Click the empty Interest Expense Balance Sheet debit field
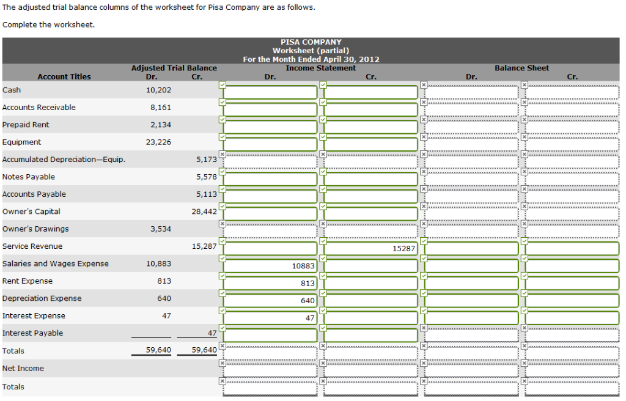 471,317
